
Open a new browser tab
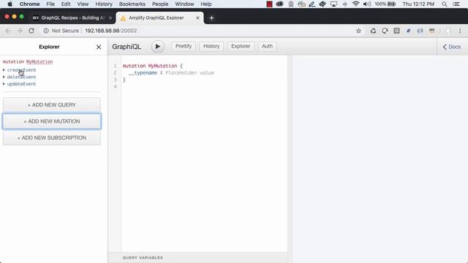[211, 18]
